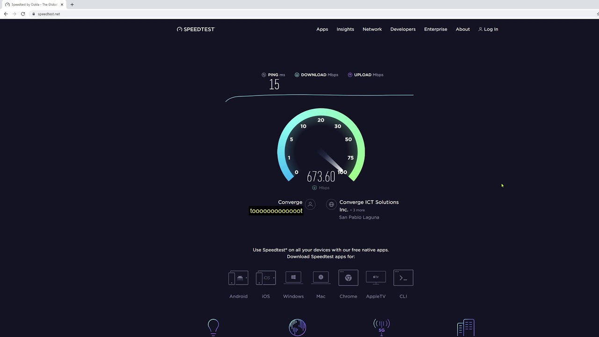Open the Insights menu
Screen dimensions: 599x337
[345, 29]
